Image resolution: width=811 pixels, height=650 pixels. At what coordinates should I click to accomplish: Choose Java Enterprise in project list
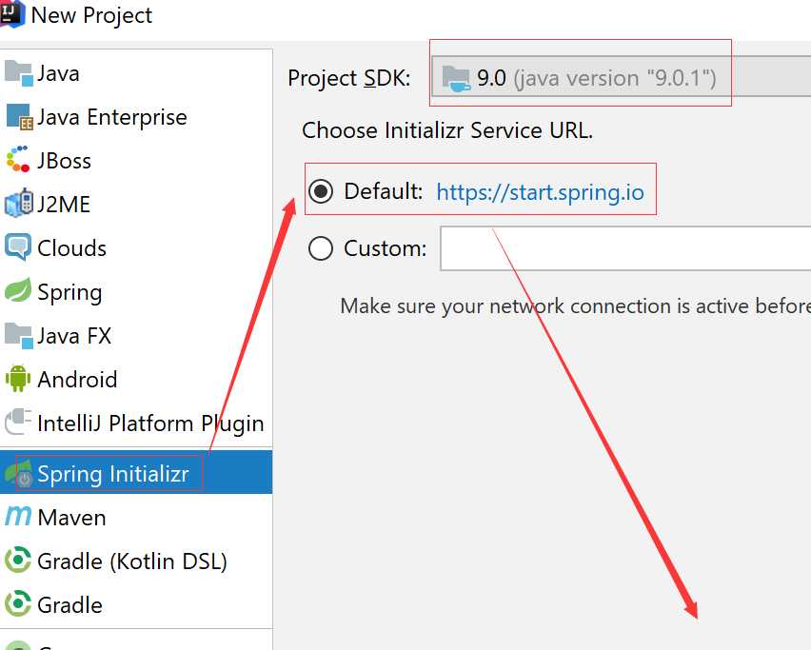(x=112, y=117)
